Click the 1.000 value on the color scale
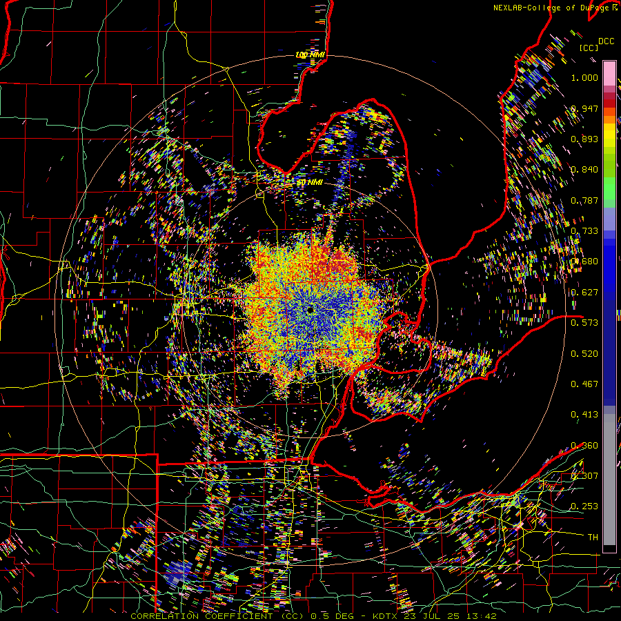This screenshot has height=621, width=621. pyautogui.click(x=584, y=77)
